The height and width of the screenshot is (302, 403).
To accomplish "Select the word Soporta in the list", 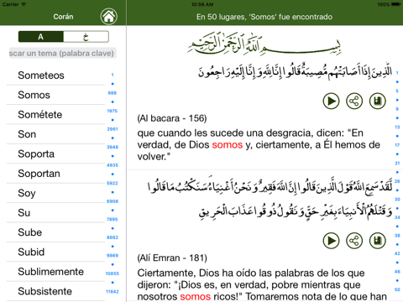I will pyautogui.click(x=55, y=154).
